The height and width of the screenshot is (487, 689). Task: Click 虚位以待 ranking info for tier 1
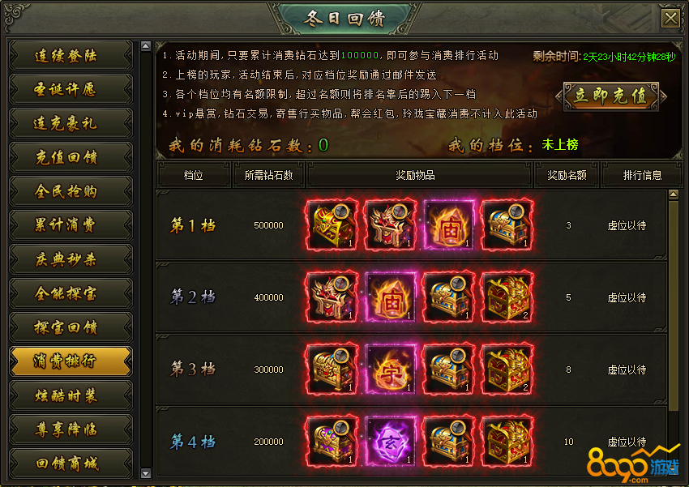pyautogui.click(x=627, y=226)
